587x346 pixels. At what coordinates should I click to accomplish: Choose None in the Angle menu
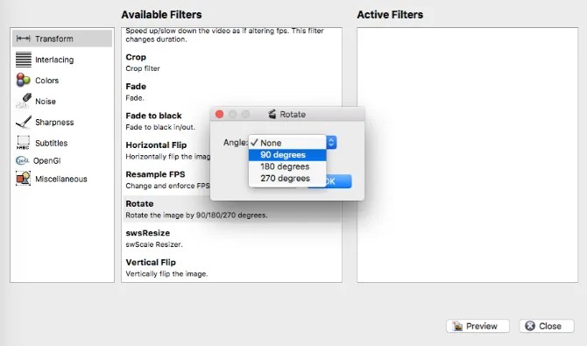pos(287,143)
